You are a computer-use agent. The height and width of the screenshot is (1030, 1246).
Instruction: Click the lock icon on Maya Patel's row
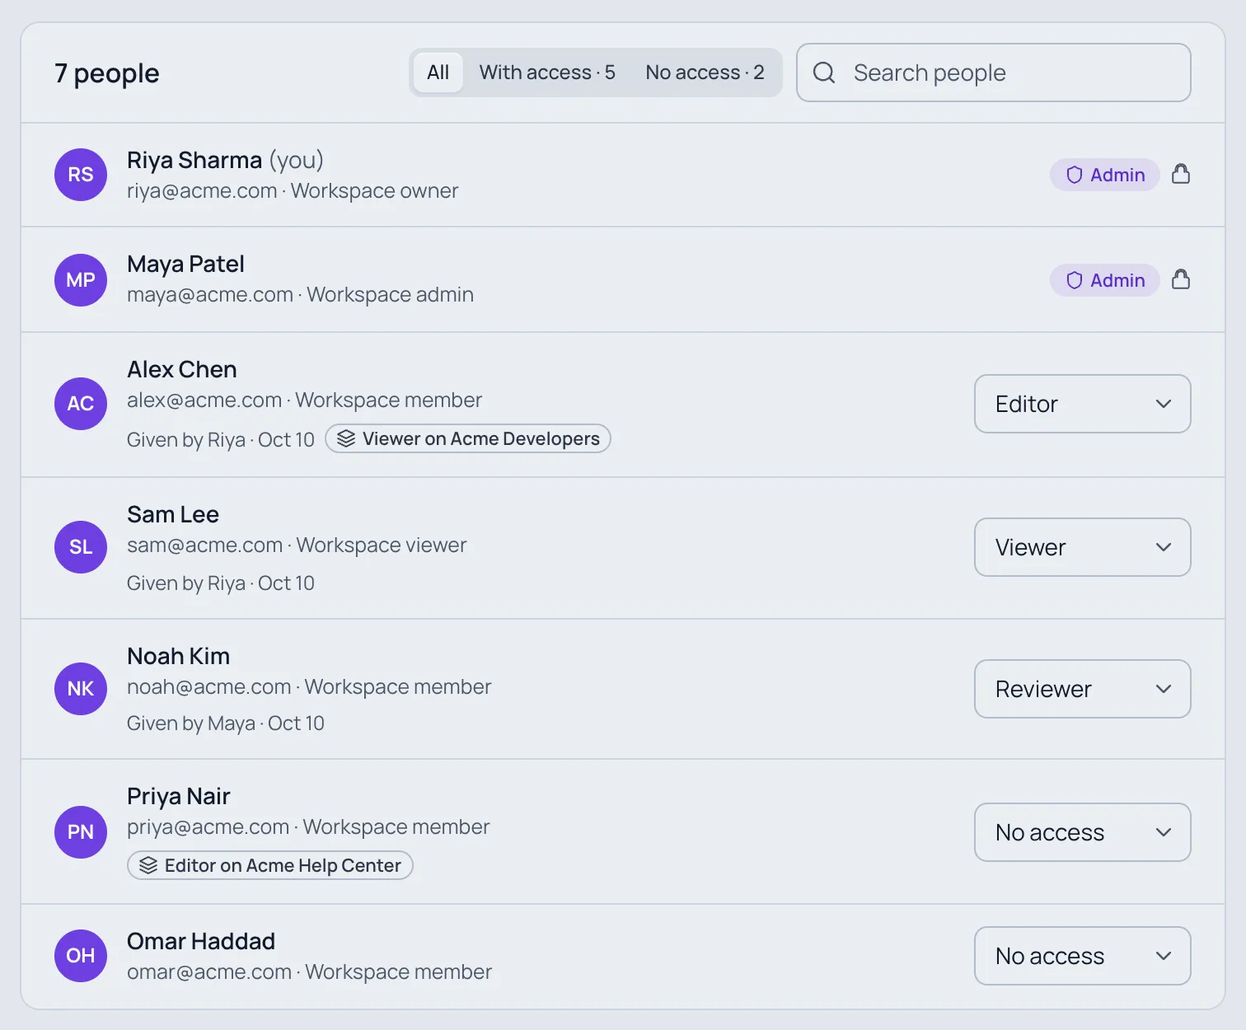coord(1181,279)
